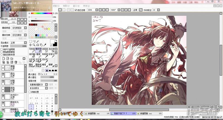Viewport: 223px width, 120px height.
Task: Select the 年月日 layer
Action: [x=13, y=97]
